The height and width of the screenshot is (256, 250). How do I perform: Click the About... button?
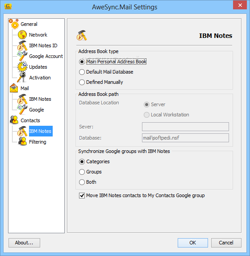pos(24,243)
